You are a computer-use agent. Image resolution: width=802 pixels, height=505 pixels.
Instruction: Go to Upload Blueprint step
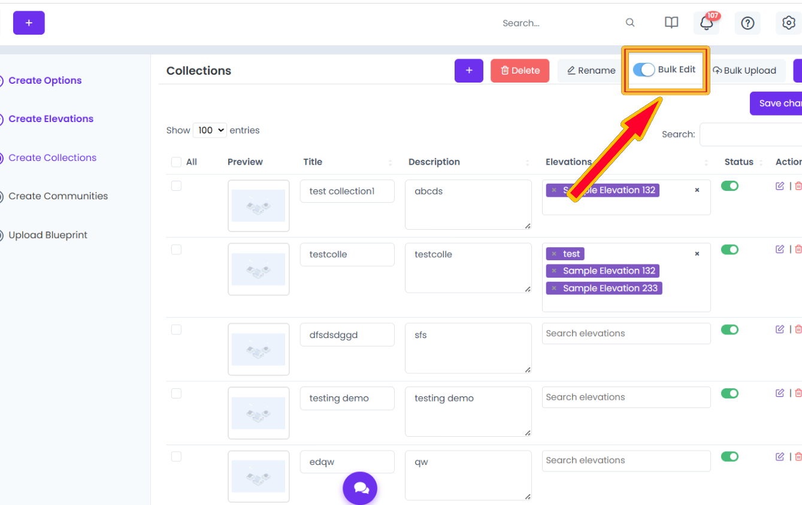point(48,235)
